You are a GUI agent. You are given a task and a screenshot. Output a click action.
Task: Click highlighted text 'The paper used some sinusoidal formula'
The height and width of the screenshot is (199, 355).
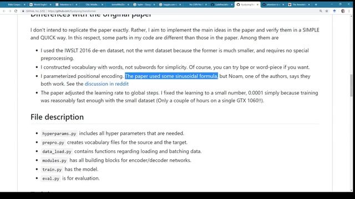tap(171, 76)
